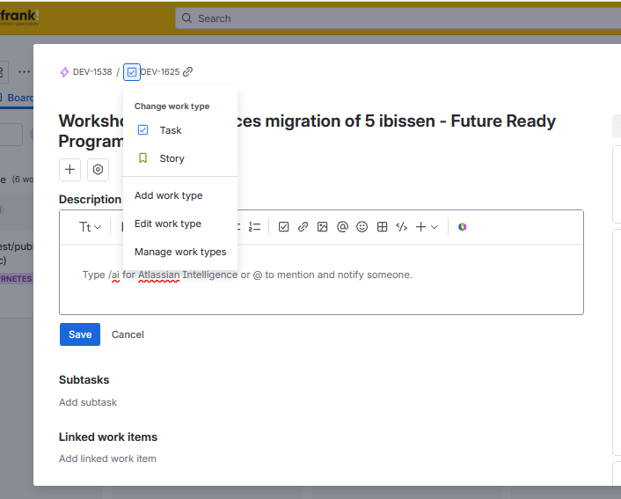Select Story in Change work type menu

click(x=180, y=158)
